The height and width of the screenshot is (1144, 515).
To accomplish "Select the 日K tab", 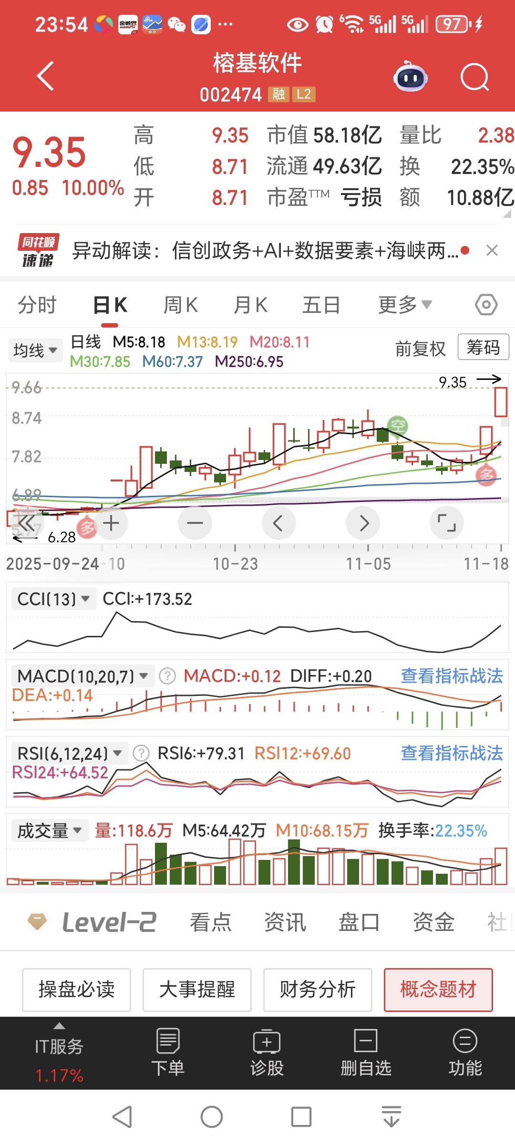I will [110, 305].
